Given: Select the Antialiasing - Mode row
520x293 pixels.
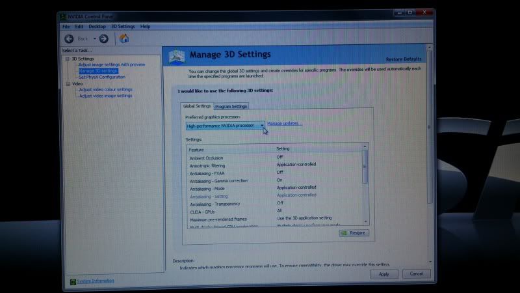Looking at the screenshot, I should (274, 188).
